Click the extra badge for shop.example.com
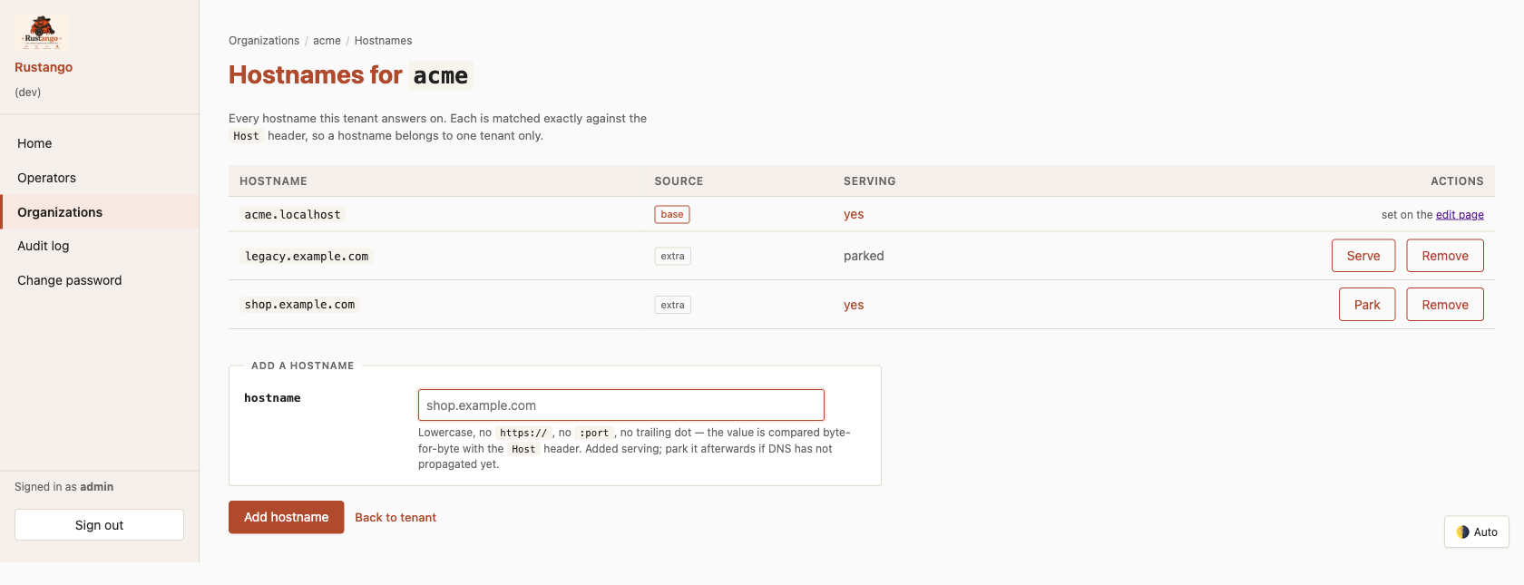1524x585 pixels. point(673,306)
